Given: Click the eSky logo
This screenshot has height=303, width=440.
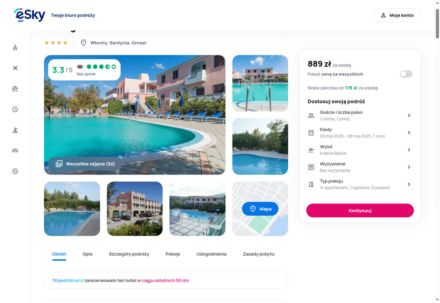Looking at the screenshot, I should tap(30, 15).
